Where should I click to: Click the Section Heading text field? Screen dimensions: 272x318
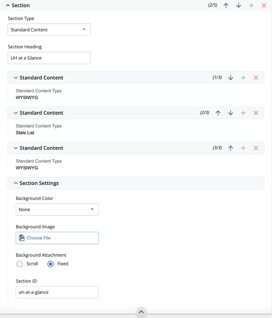[49, 58]
